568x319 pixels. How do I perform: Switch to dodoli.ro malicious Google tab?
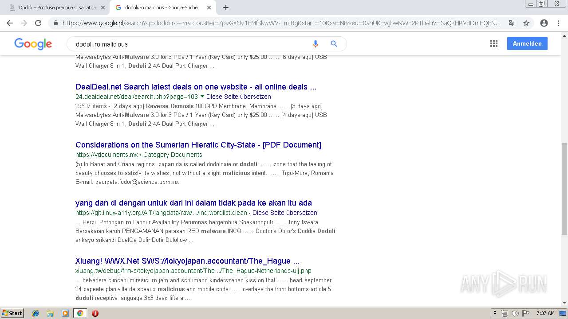pos(163,8)
